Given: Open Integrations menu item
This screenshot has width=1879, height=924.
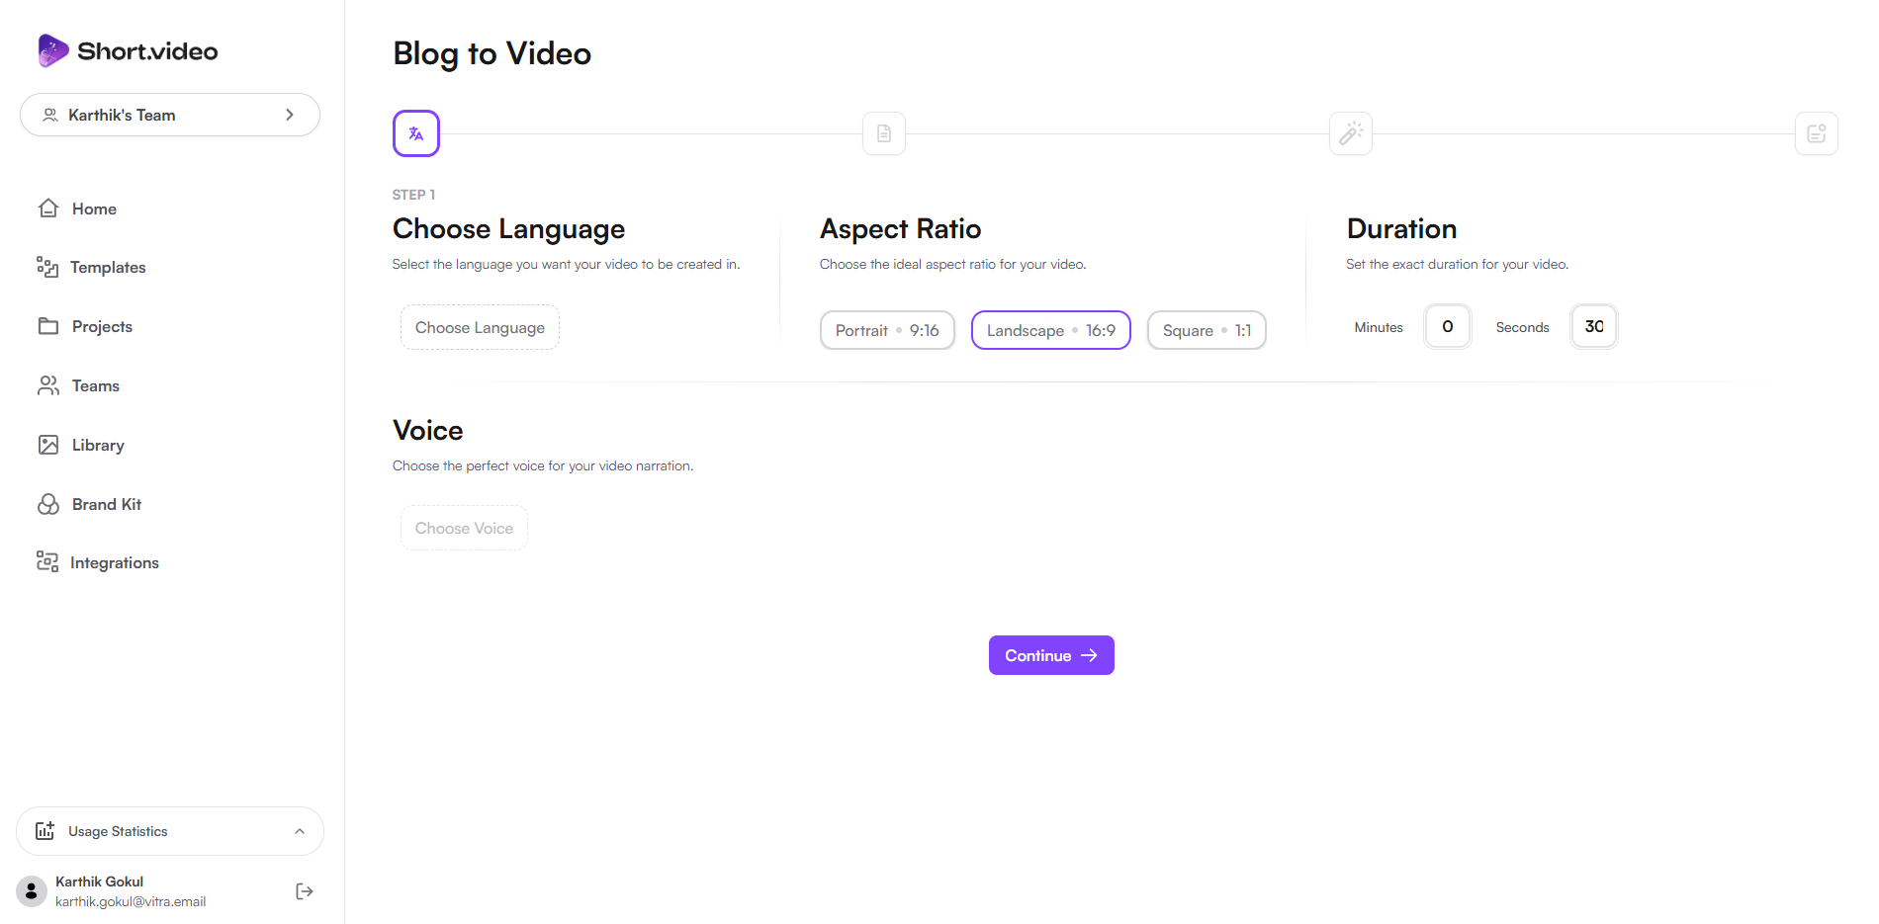Looking at the screenshot, I should click(x=115, y=562).
